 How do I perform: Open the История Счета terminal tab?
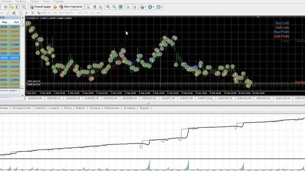click(22, 108)
